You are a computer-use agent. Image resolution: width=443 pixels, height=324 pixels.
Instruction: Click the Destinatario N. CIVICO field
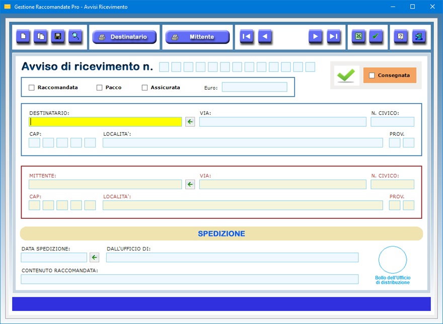pyautogui.click(x=393, y=122)
